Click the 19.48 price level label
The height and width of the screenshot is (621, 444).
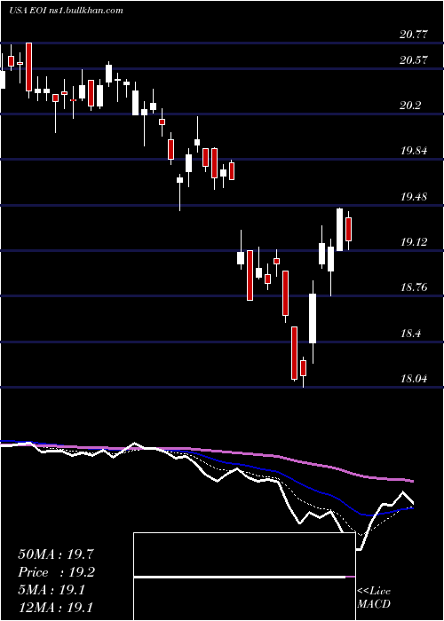pos(414,197)
